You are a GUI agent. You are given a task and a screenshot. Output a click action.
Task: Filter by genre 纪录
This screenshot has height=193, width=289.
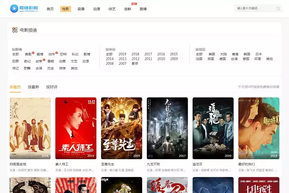[86, 61]
